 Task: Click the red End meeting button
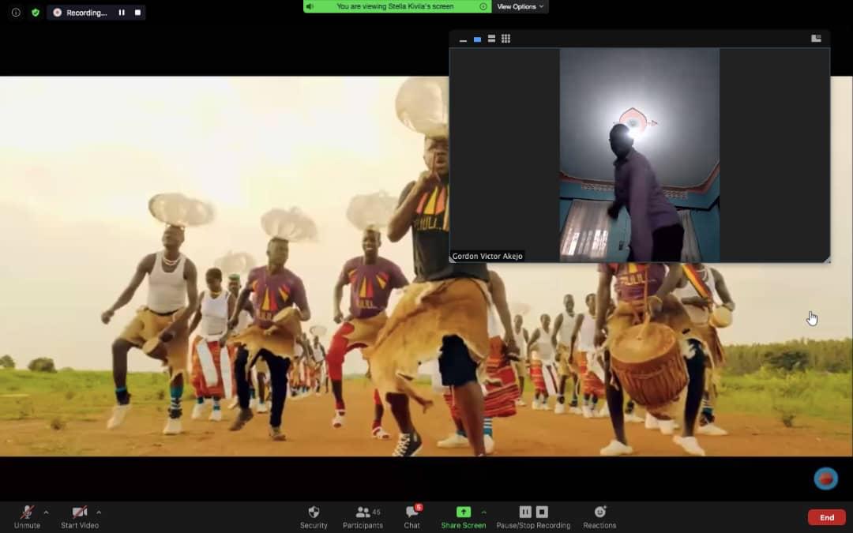coord(826,517)
